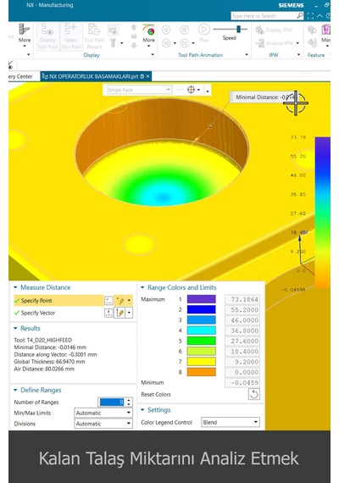Click the 55.2000 limit value field
The image size is (339, 483).
pyautogui.click(x=242, y=310)
